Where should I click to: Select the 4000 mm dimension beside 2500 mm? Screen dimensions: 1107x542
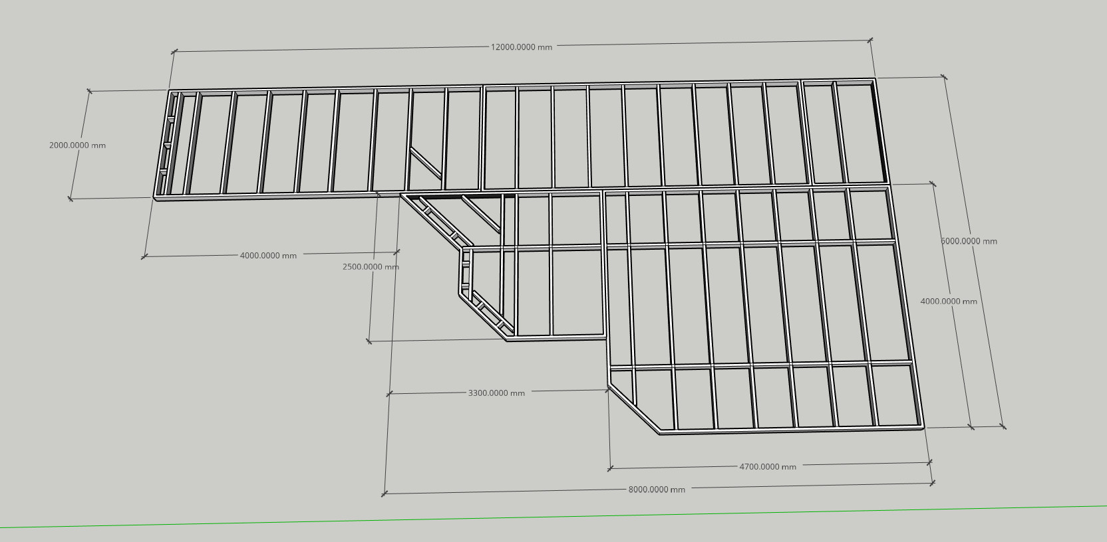click(x=268, y=256)
